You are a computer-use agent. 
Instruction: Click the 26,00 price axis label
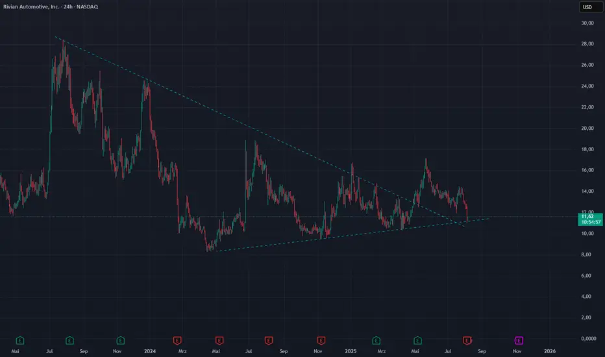[587, 65]
